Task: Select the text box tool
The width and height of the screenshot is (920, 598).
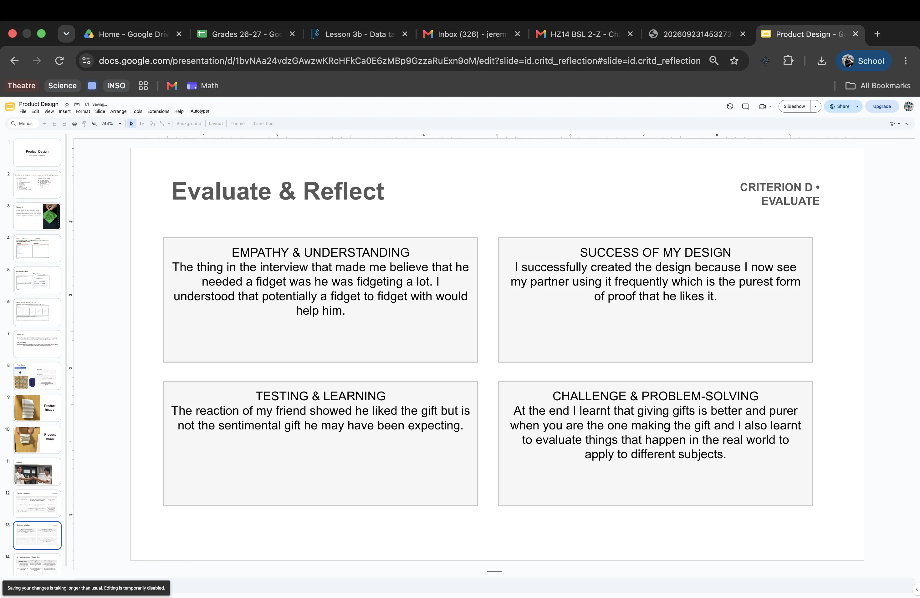Action: [141, 124]
